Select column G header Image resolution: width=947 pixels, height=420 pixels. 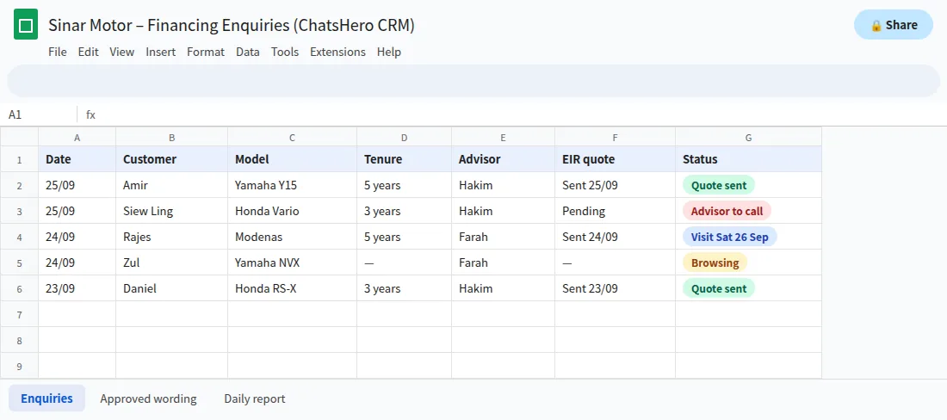tap(748, 138)
